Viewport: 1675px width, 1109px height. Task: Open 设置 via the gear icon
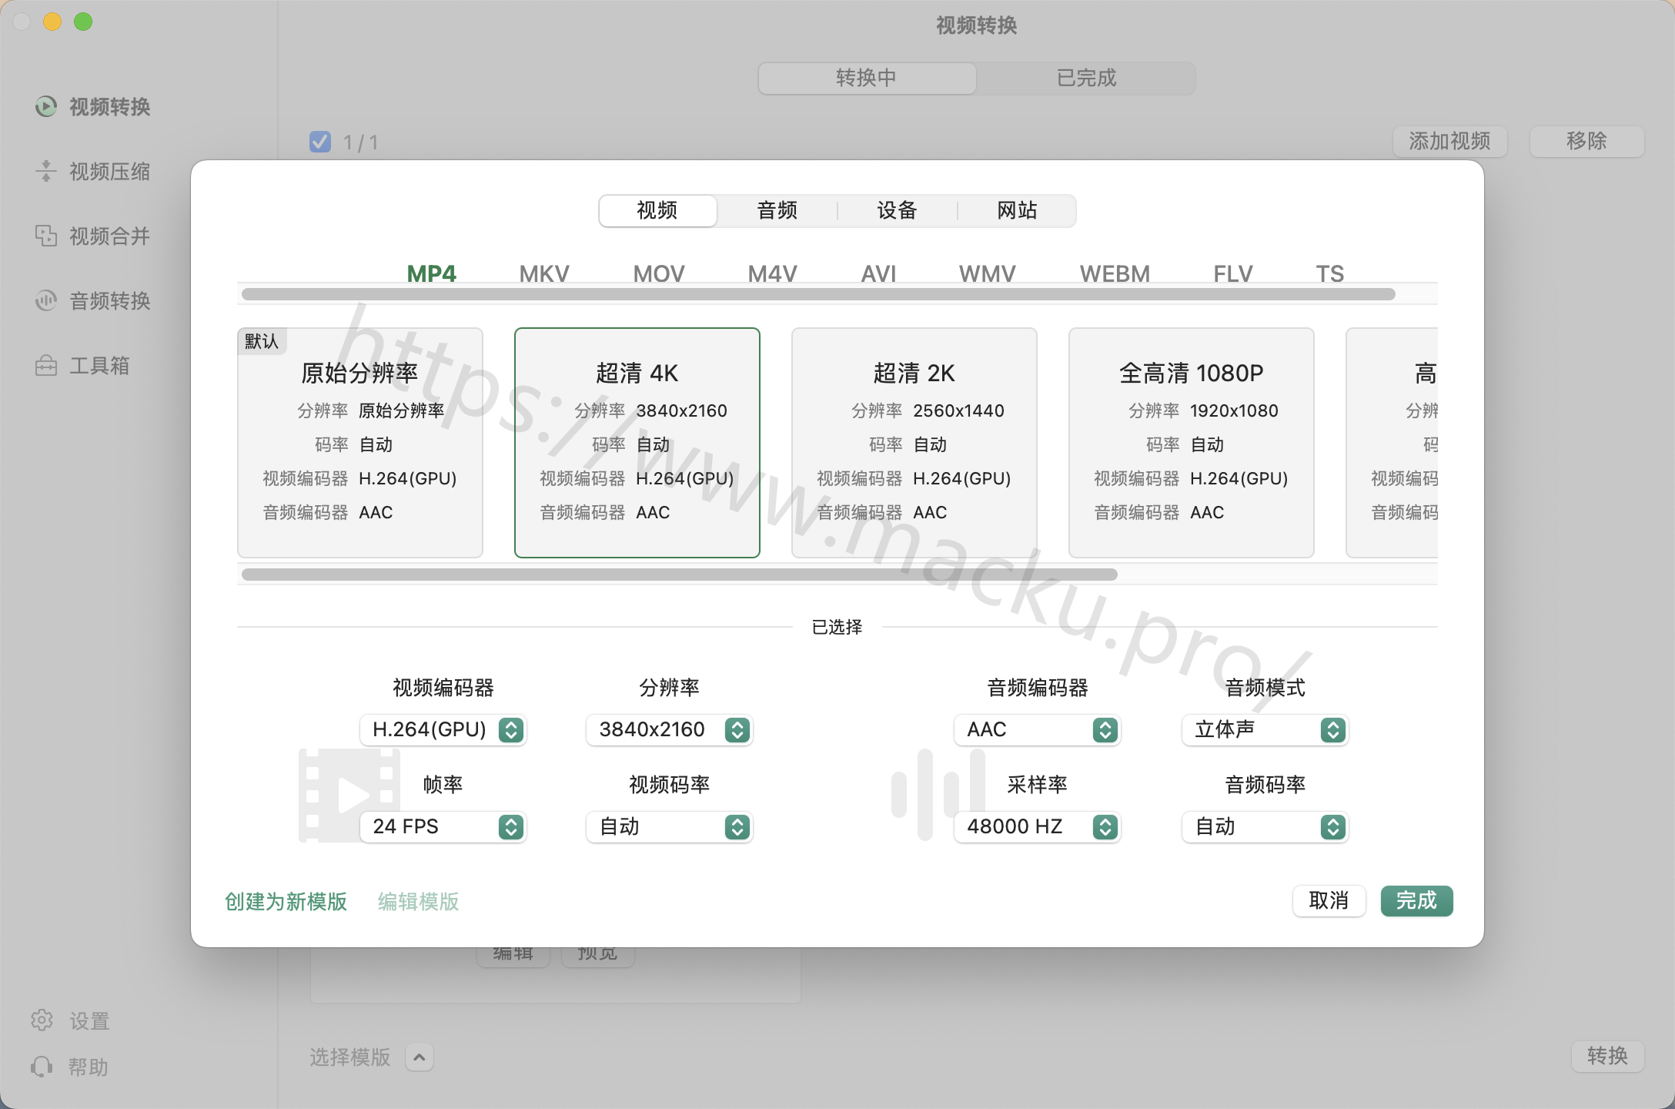42,1020
